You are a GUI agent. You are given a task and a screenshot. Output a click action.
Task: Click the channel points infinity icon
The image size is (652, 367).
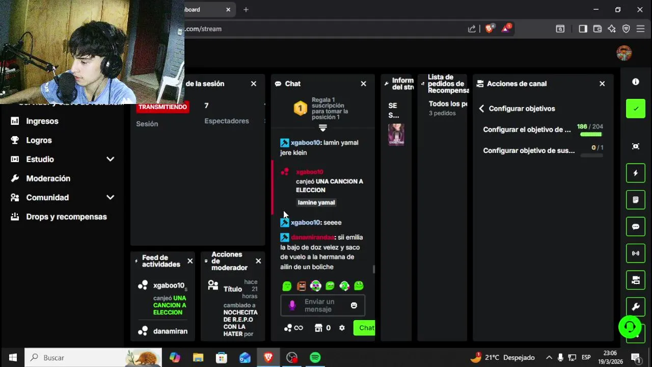coord(293,328)
